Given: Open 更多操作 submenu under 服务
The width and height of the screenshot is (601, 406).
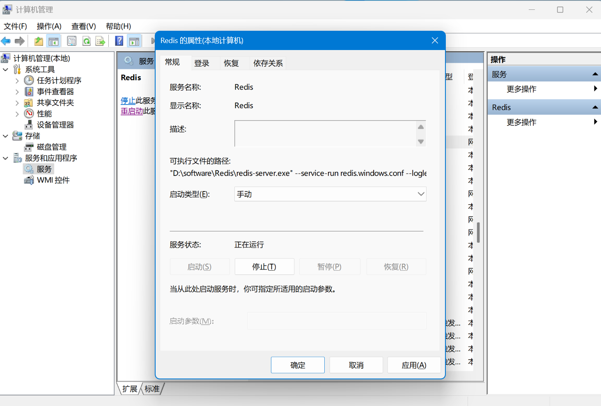Looking at the screenshot, I should [544, 89].
